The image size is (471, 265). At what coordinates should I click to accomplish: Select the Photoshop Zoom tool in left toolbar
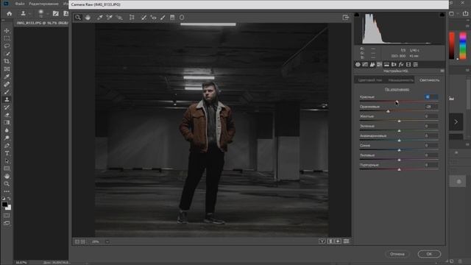click(x=7, y=184)
